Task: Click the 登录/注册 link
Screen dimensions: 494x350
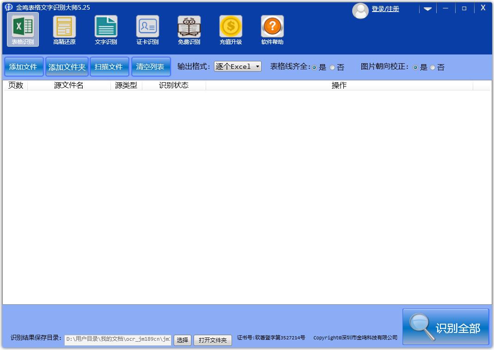Action: click(385, 9)
